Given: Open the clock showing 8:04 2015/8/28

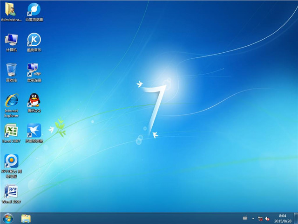Looking at the screenshot, I should (x=283, y=218).
